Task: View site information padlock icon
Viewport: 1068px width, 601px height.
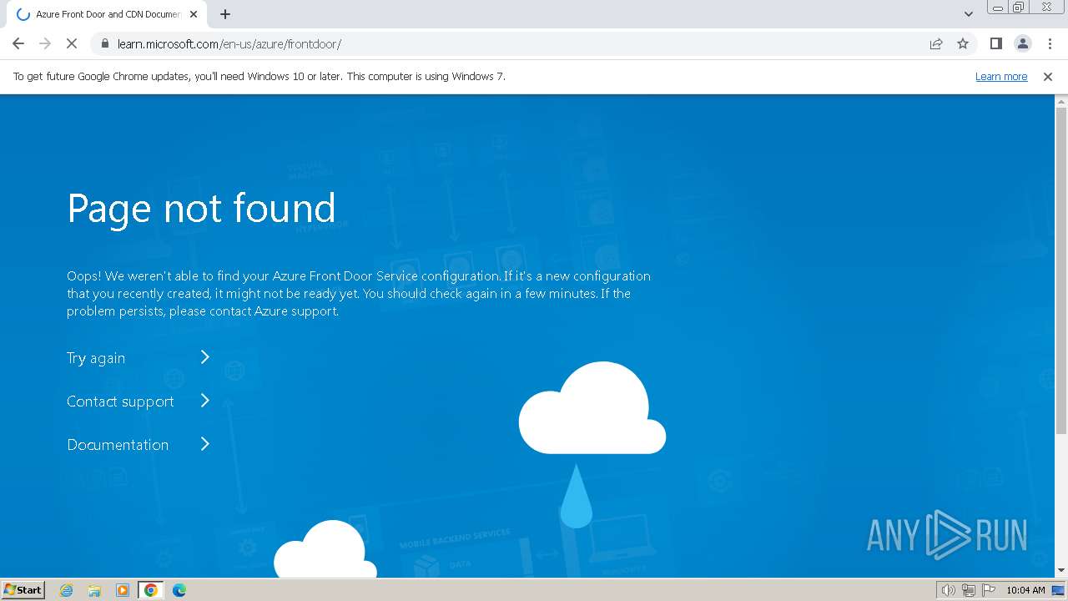Action: tap(104, 43)
